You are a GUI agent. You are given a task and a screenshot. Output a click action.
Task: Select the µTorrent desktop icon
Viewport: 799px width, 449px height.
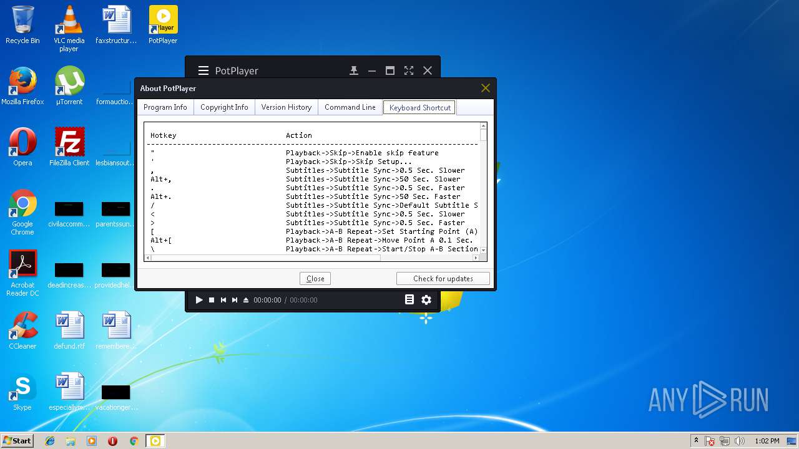tap(69, 86)
